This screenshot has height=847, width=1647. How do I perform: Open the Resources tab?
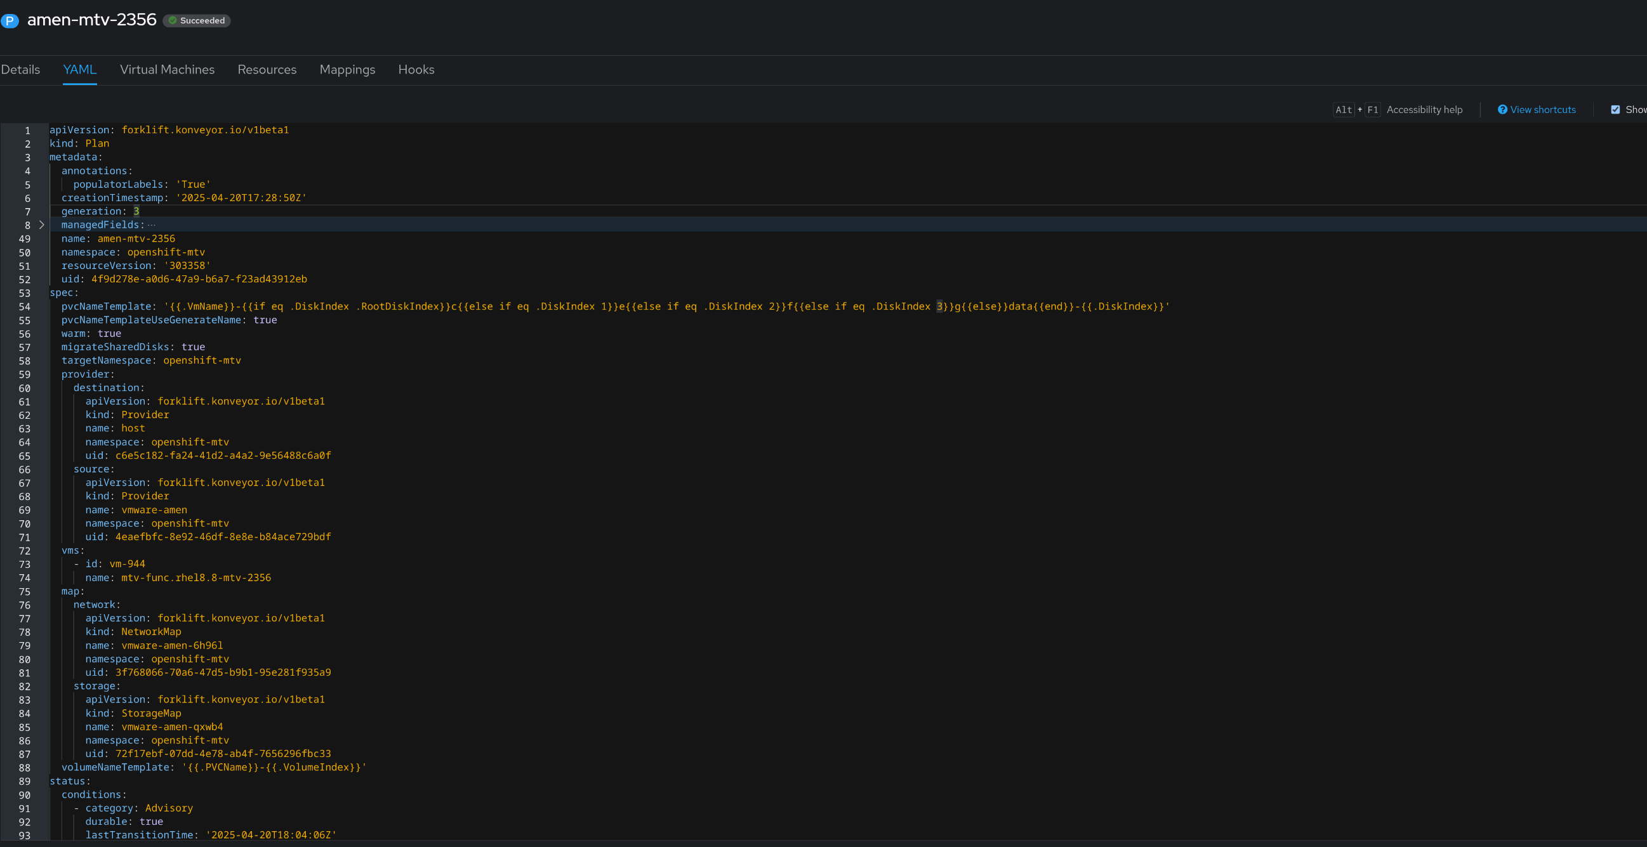267,70
